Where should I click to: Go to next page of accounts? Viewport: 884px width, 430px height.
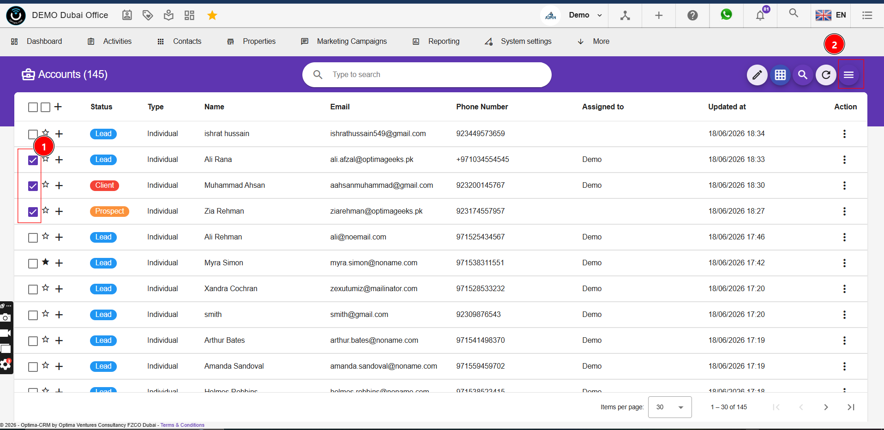(x=826, y=407)
